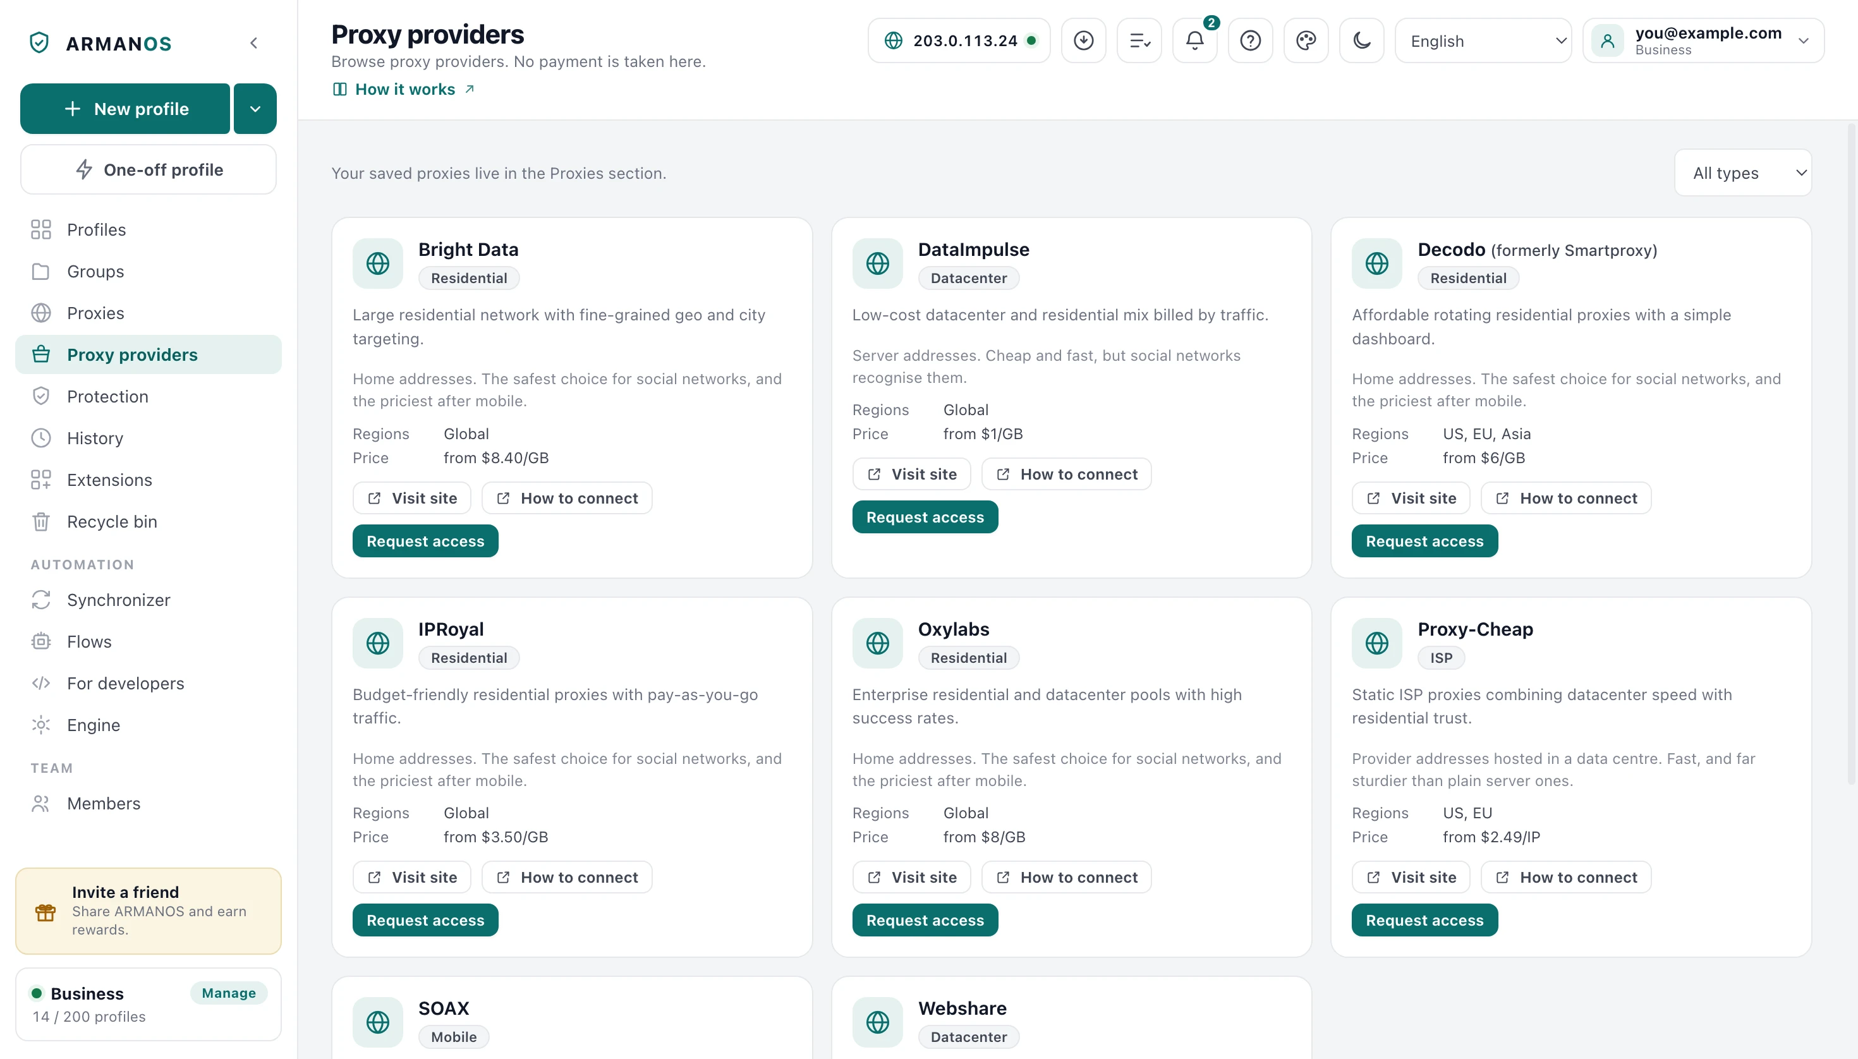The image size is (1858, 1059).
Task: Open Proxies in the sidebar
Action: [149, 313]
